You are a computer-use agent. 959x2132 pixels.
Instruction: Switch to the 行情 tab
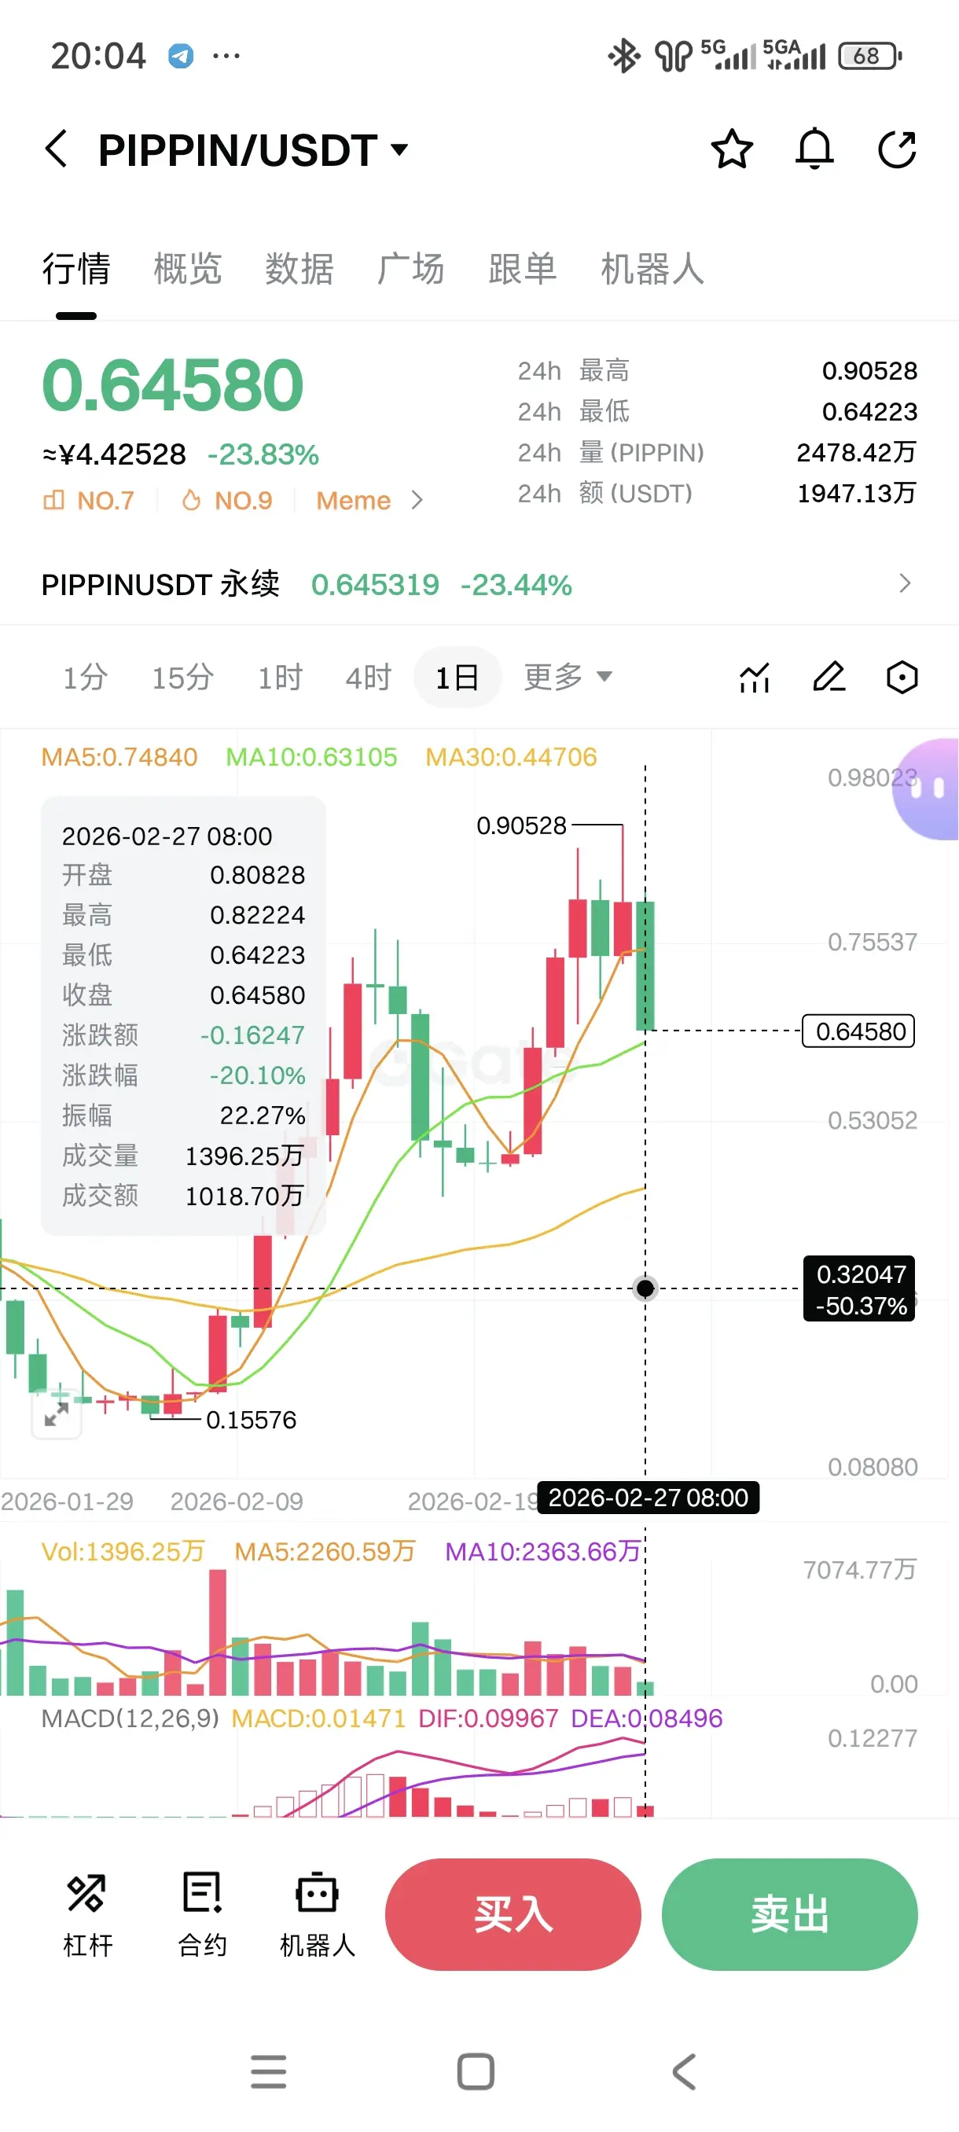tap(76, 269)
